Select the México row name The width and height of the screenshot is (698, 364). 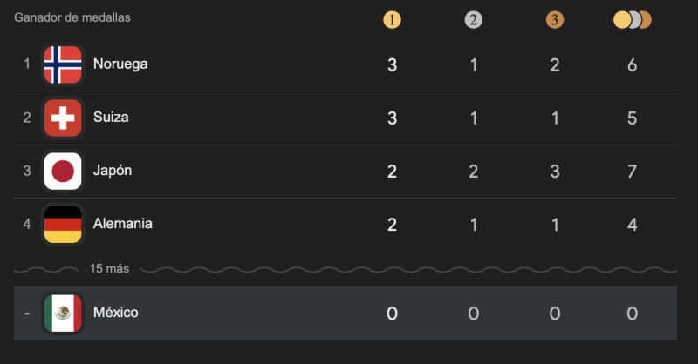116,312
